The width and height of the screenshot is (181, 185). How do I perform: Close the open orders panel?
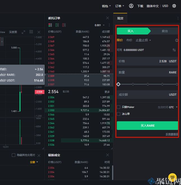(x=39, y=156)
